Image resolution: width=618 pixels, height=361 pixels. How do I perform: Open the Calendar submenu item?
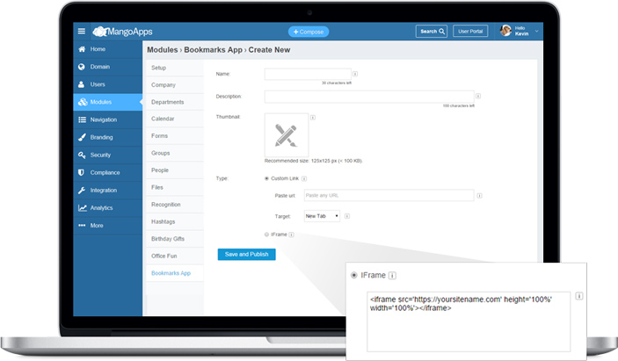pyautogui.click(x=174, y=119)
